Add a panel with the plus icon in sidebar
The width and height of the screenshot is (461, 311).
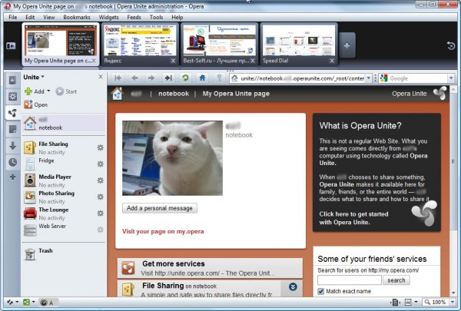point(12,177)
